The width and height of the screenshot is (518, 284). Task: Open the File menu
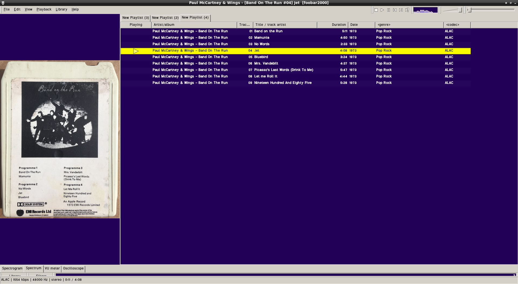[7, 9]
